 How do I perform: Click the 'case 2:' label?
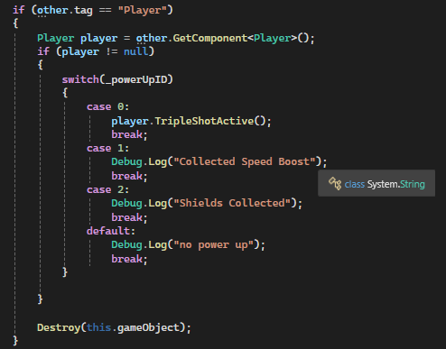coord(107,189)
